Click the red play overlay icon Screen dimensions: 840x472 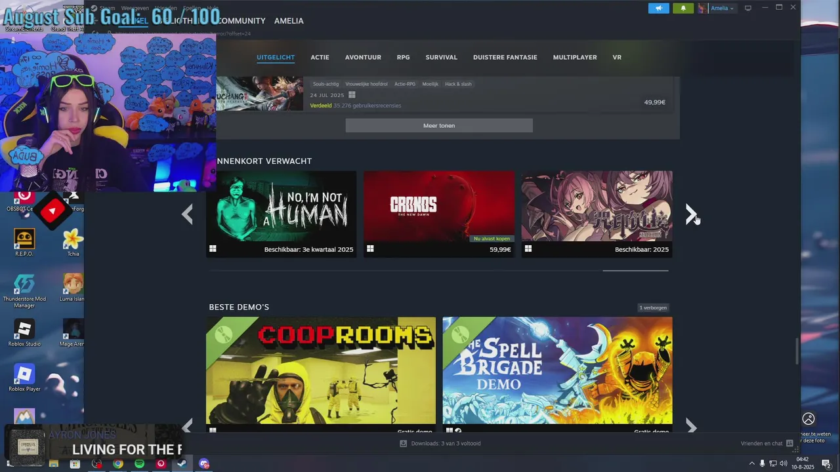pyautogui.click(x=52, y=210)
